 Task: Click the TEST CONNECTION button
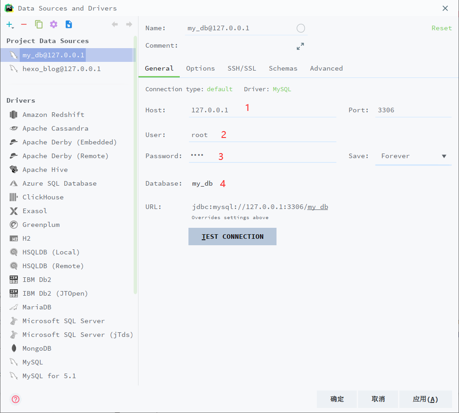click(x=232, y=237)
